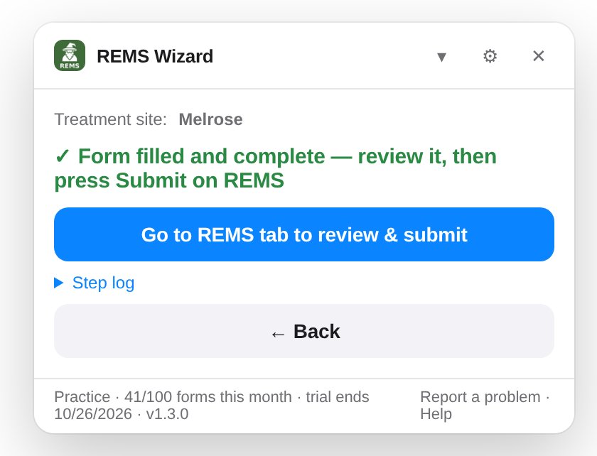The height and width of the screenshot is (456, 597).
Task: Go to REMS tab to review & submit
Action: point(304,234)
